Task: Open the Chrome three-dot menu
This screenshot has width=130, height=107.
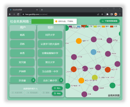Action: [120, 14]
